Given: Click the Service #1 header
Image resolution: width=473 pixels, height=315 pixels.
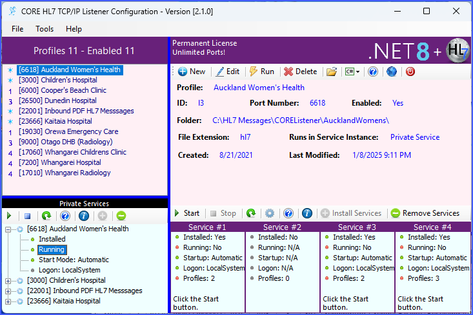Looking at the screenshot, I should pos(207,227).
